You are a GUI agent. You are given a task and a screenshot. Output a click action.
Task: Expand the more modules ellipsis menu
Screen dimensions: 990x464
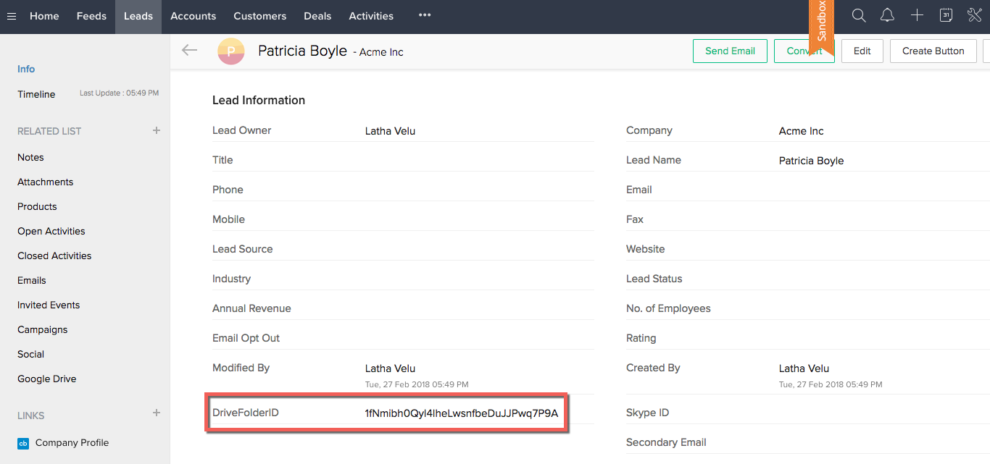coord(425,16)
